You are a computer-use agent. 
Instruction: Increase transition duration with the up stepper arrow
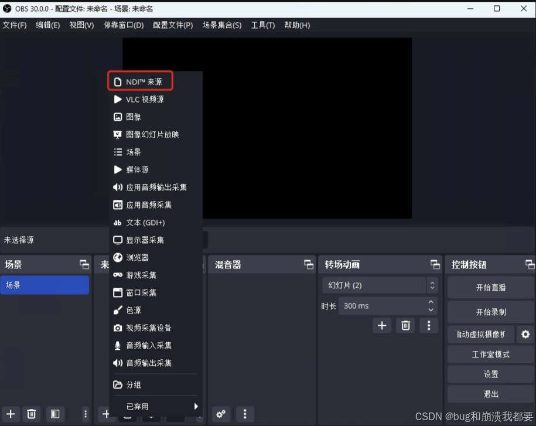pyautogui.click(x=431, y=302)
